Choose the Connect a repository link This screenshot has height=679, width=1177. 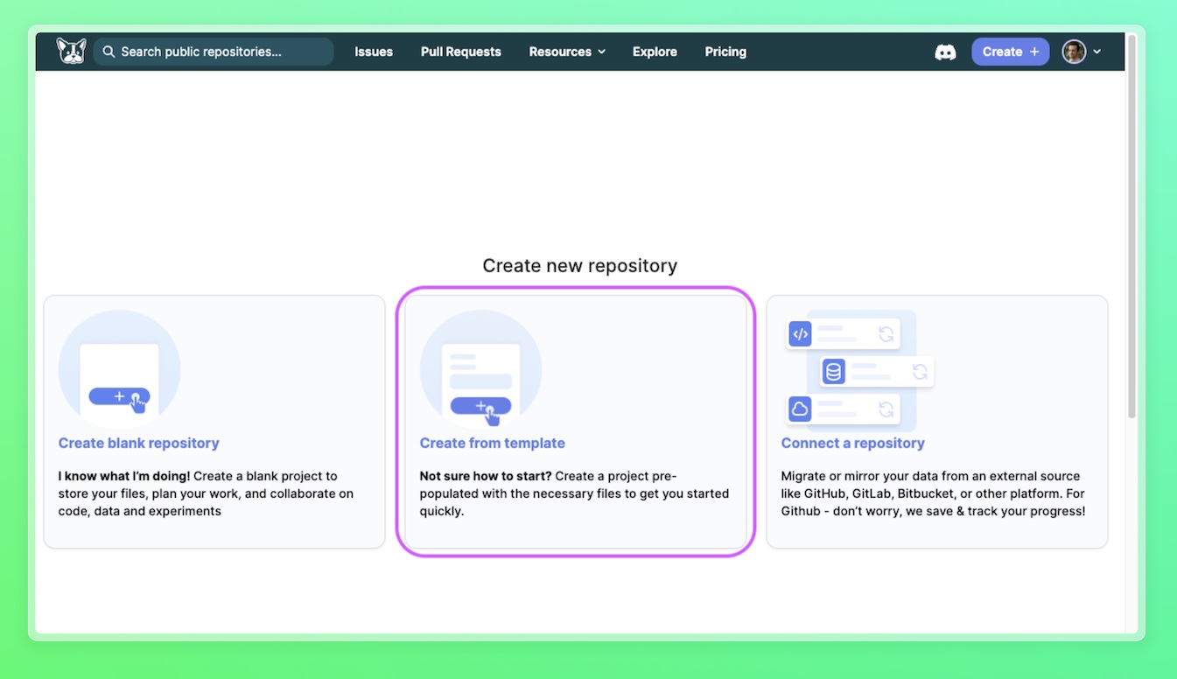click(852, 443)
